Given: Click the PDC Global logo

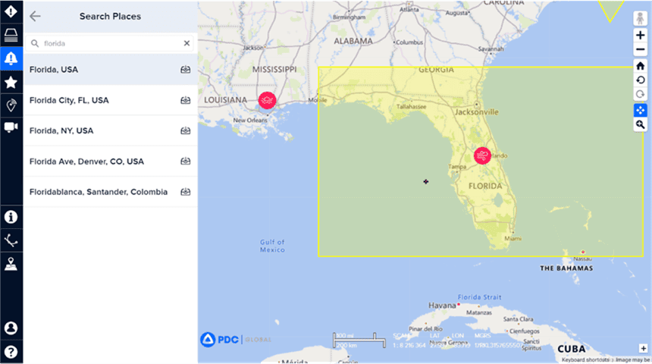Looking at the screenshot, I should pyautogui.click(x=235, y=340).
